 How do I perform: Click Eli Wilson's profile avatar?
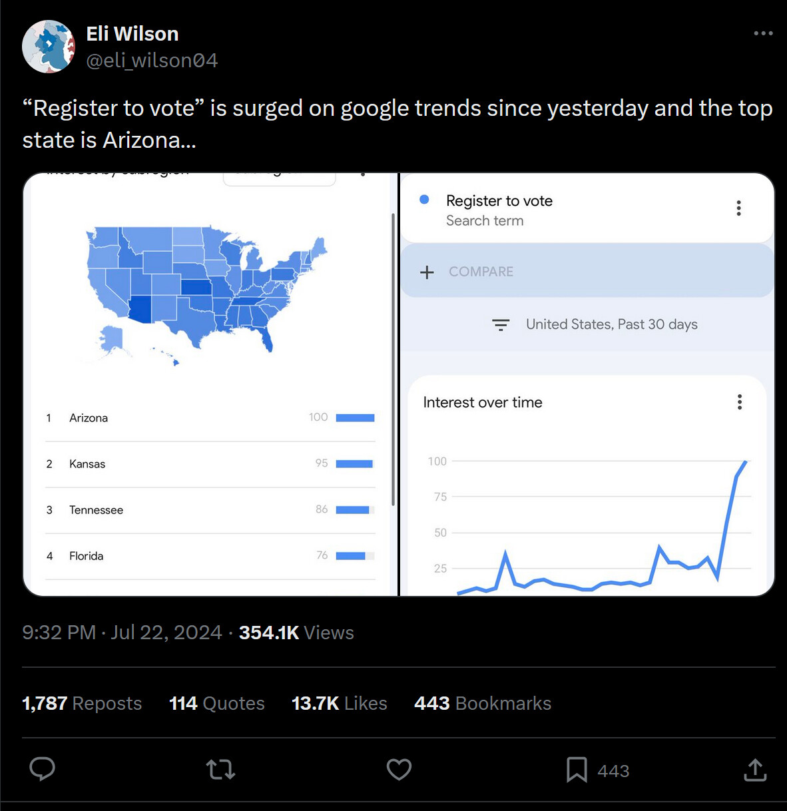(x=49, y=46)
